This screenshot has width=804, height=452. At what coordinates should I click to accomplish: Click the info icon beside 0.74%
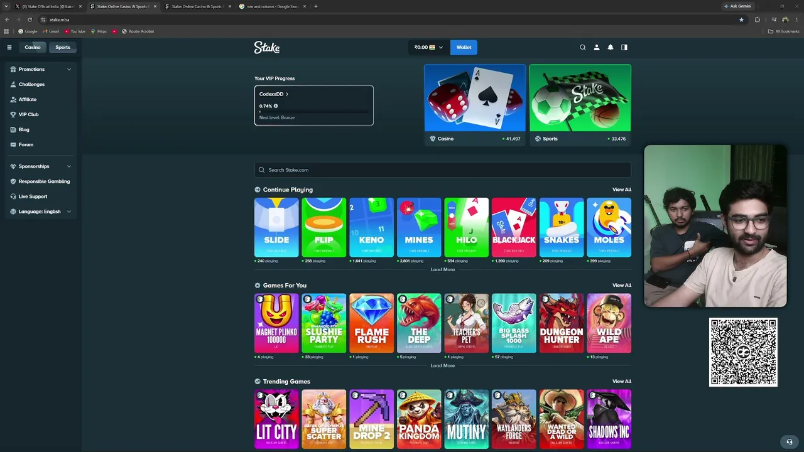276,106
